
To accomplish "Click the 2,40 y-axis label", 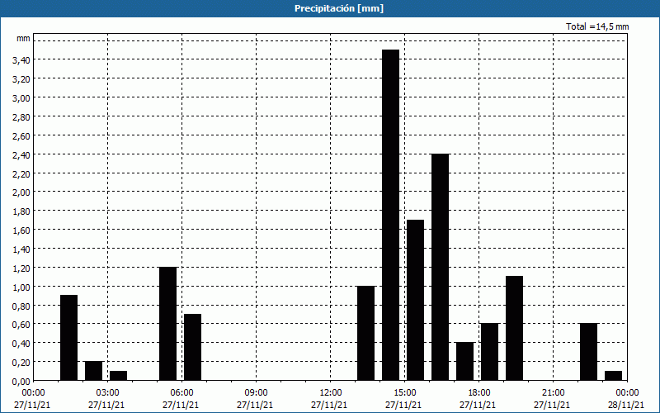I will click(21, 155).
